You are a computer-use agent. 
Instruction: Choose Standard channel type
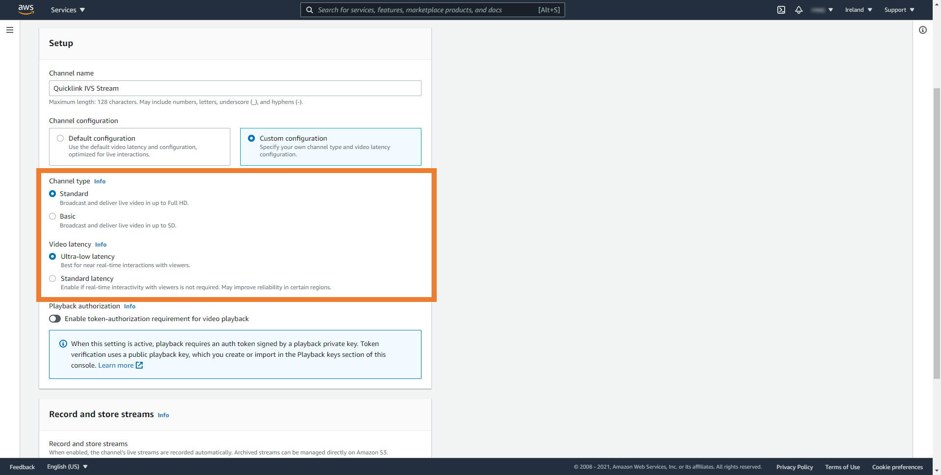click(52, 194)
